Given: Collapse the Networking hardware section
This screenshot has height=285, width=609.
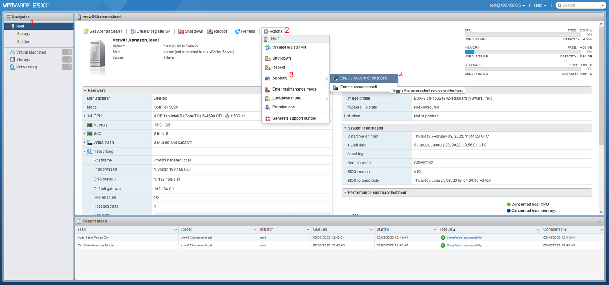Looking at the screenshot, I should pos(85,151).
